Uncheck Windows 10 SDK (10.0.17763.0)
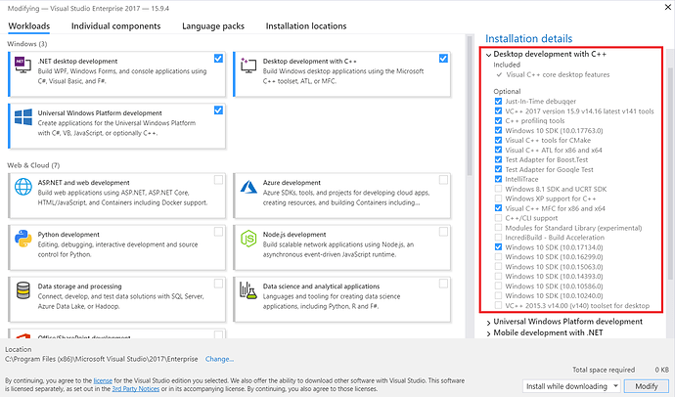Viewport: 675px width, 397px height. tap(498, 131)
